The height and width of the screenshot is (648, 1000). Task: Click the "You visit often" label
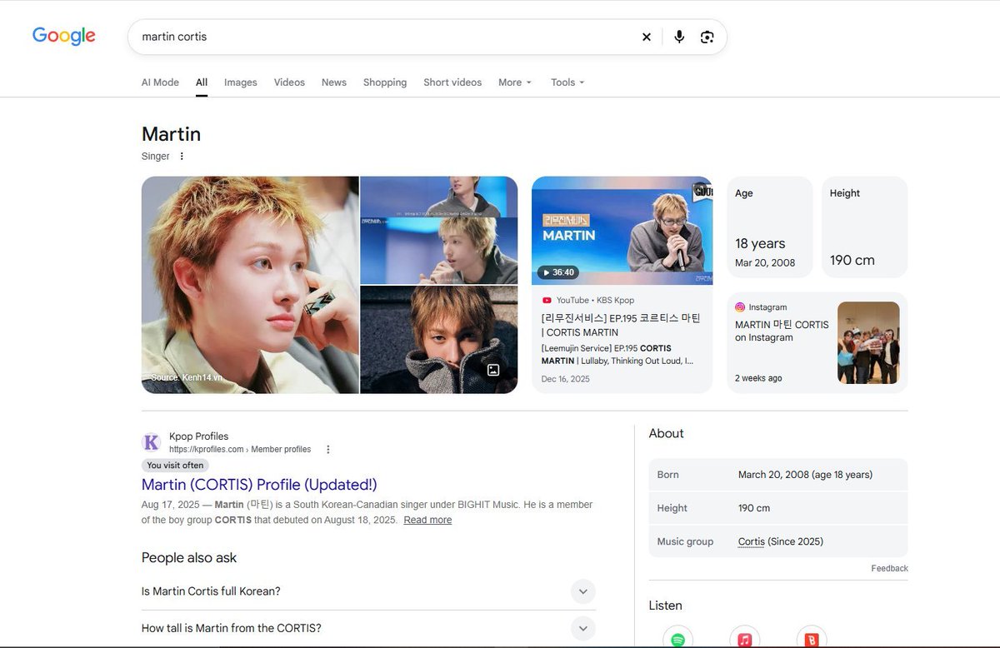[x=175, y=466]
